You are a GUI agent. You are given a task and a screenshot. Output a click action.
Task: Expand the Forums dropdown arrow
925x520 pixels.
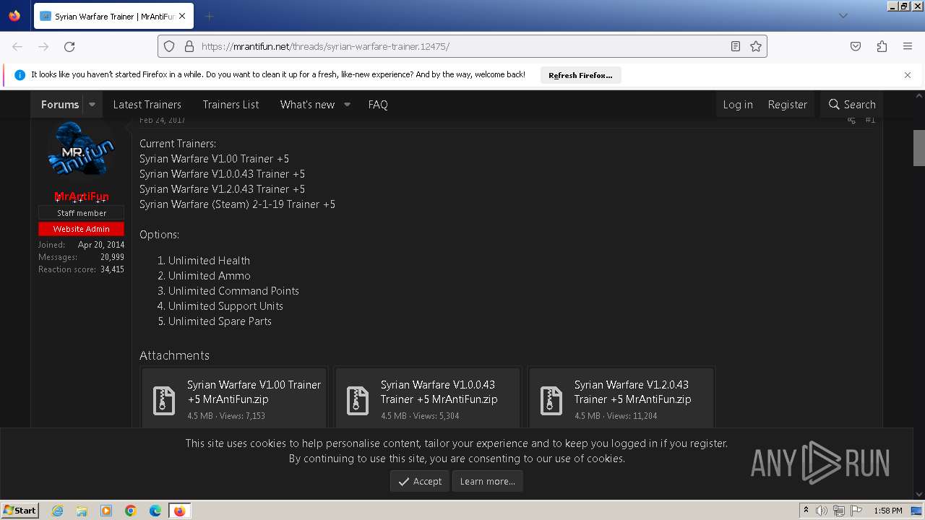[92, 105]
